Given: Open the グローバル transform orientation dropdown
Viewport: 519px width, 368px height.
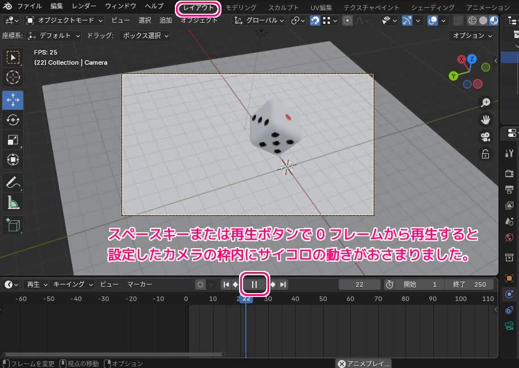Looking at the screenshot, I should click(x=260, y=20).
